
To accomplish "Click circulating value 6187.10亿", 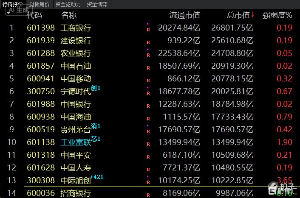I will [181, 155].
